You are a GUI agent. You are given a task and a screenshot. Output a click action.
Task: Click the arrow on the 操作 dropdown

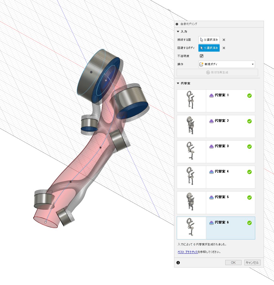pos(252,64)
